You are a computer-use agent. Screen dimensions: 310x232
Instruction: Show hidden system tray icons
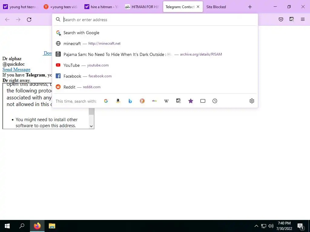[x=256, y=226]
